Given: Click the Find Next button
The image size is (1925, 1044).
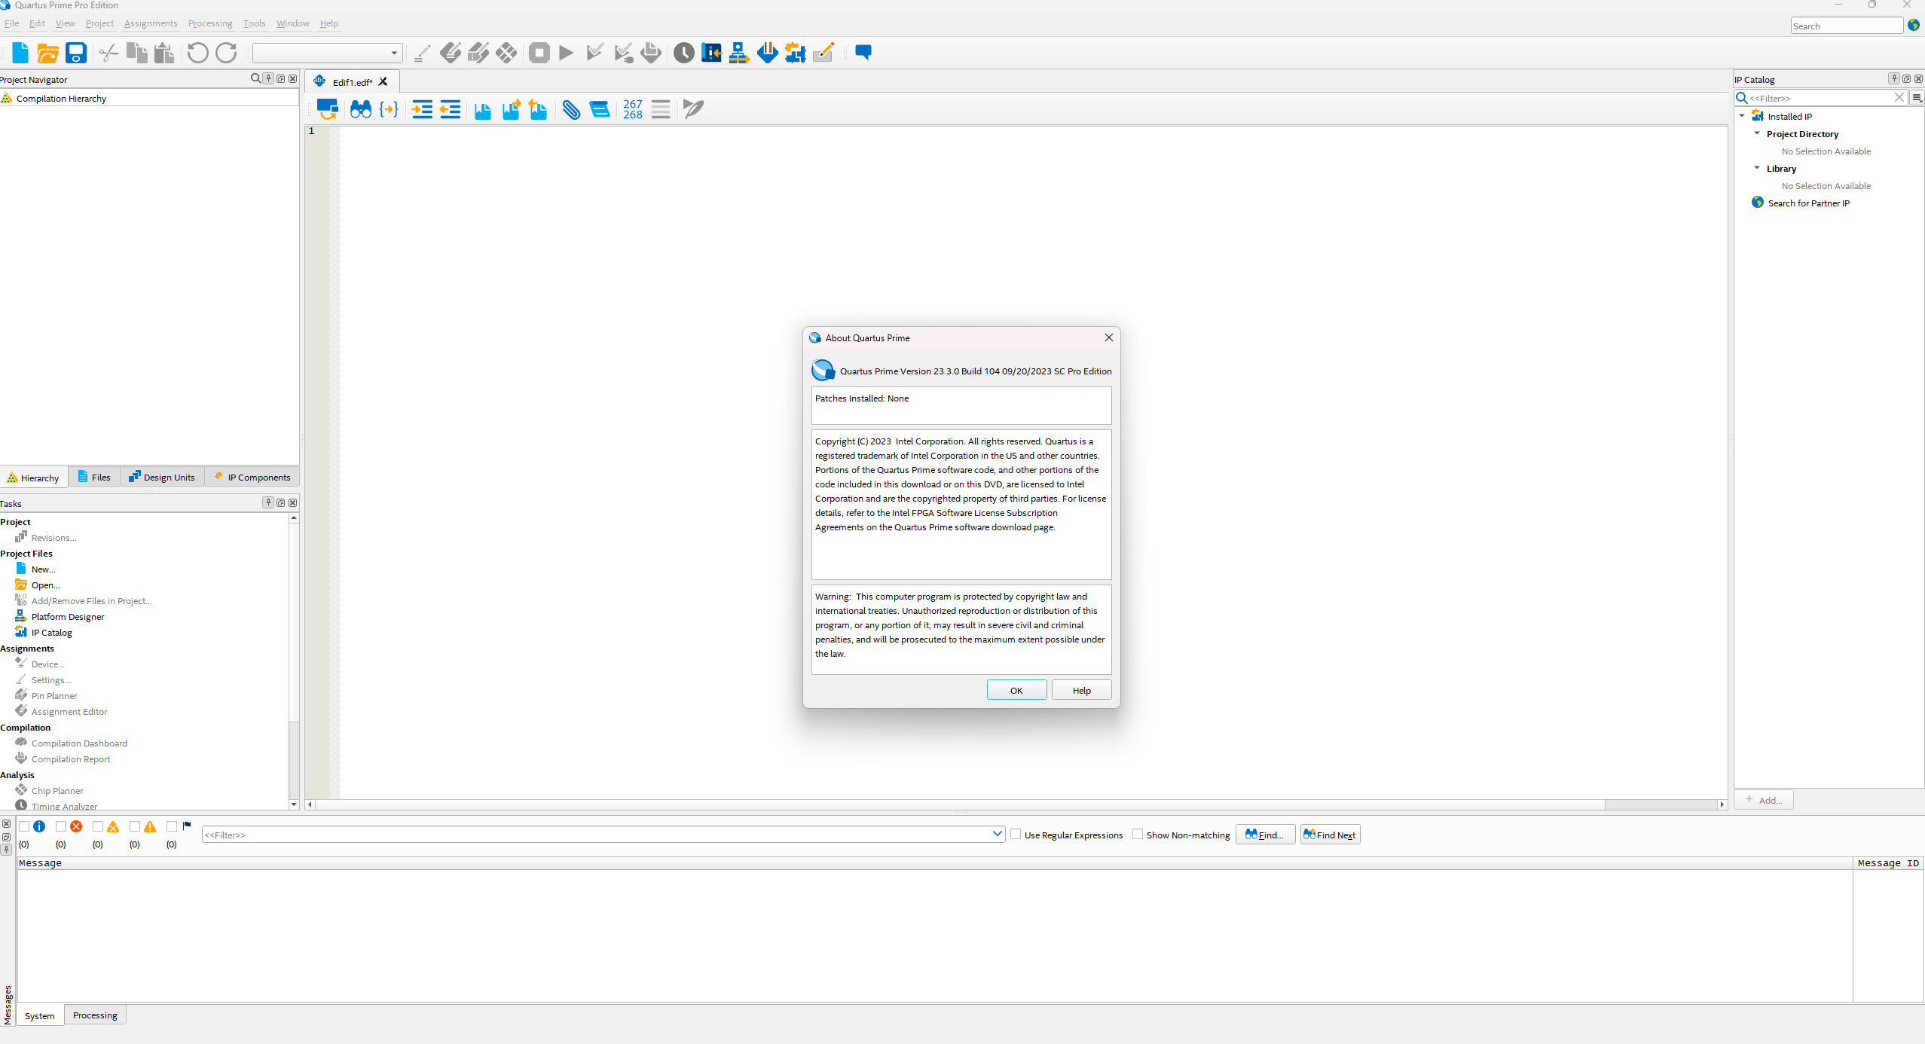Looking at the screenshot, I should [1330, 835].
